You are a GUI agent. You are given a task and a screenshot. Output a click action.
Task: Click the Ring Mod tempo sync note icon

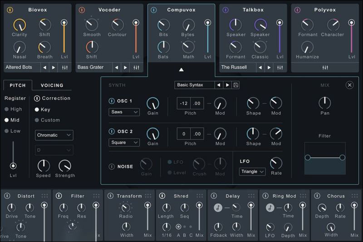tap(270, 207)
